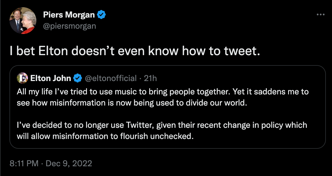Open Elton John's profile avatar
This screenshot has height=176, width=332.
tap(22, 78)
